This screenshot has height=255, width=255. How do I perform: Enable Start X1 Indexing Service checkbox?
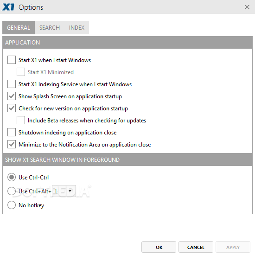point(12,84)
